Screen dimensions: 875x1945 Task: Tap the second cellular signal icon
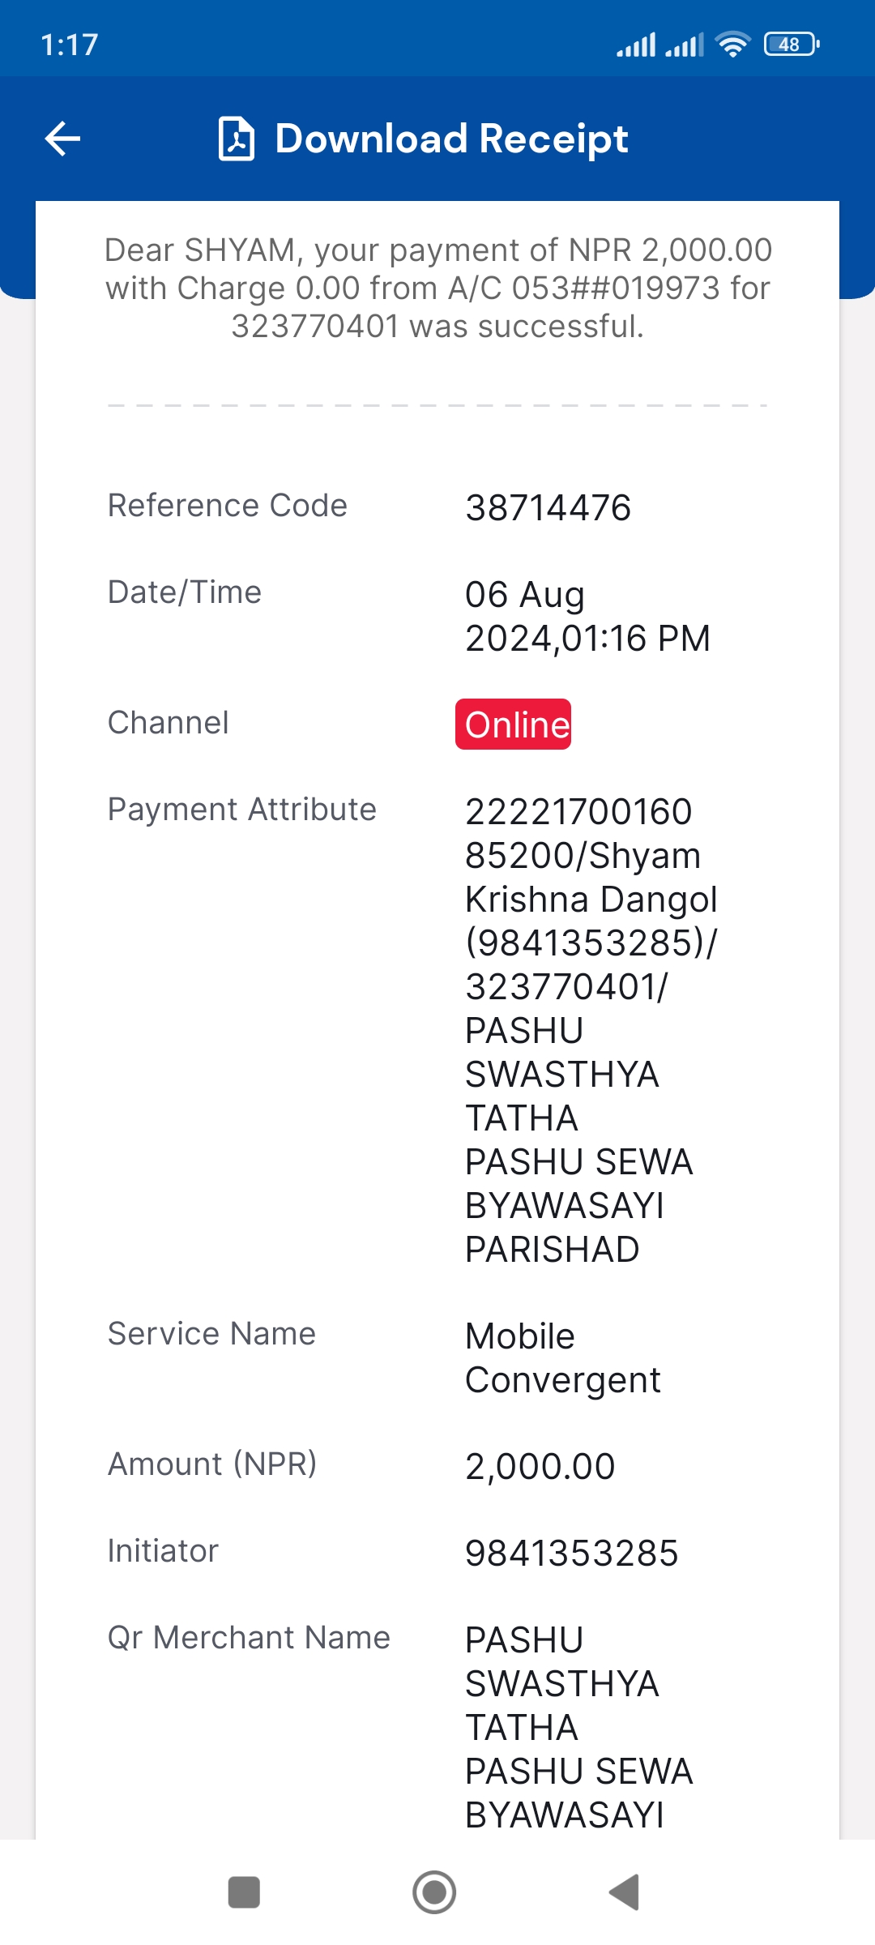click(685, 45)
